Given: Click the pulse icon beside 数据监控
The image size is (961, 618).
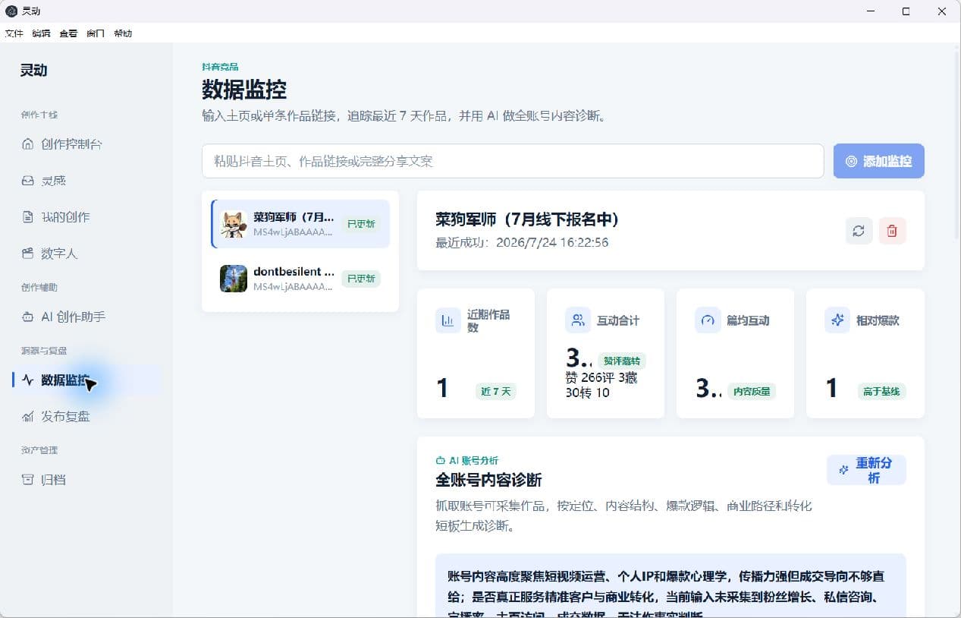Looking at the screenshot, I should [x=28, y=380].
